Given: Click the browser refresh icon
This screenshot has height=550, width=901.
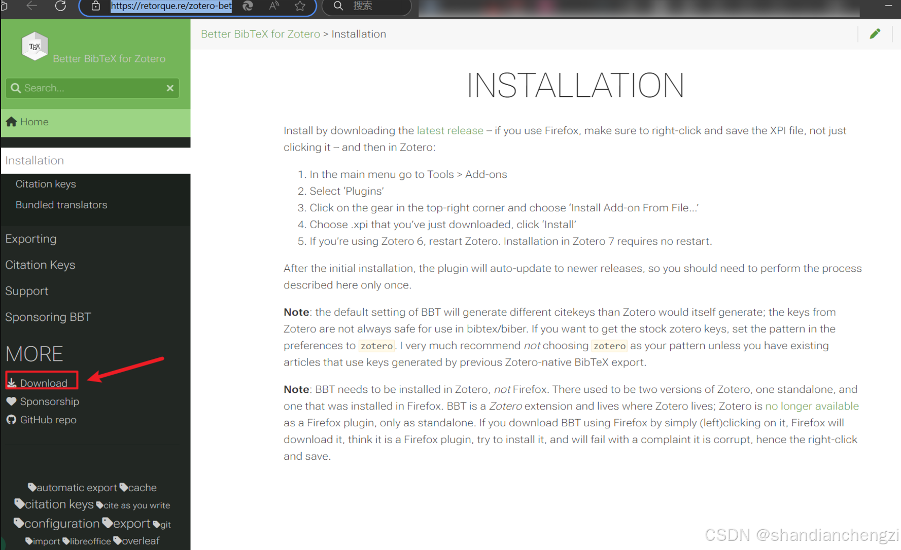Looking at the screenshot, I should 60,6.
